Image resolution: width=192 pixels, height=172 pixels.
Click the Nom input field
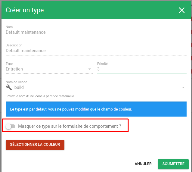tap(96, 32)
